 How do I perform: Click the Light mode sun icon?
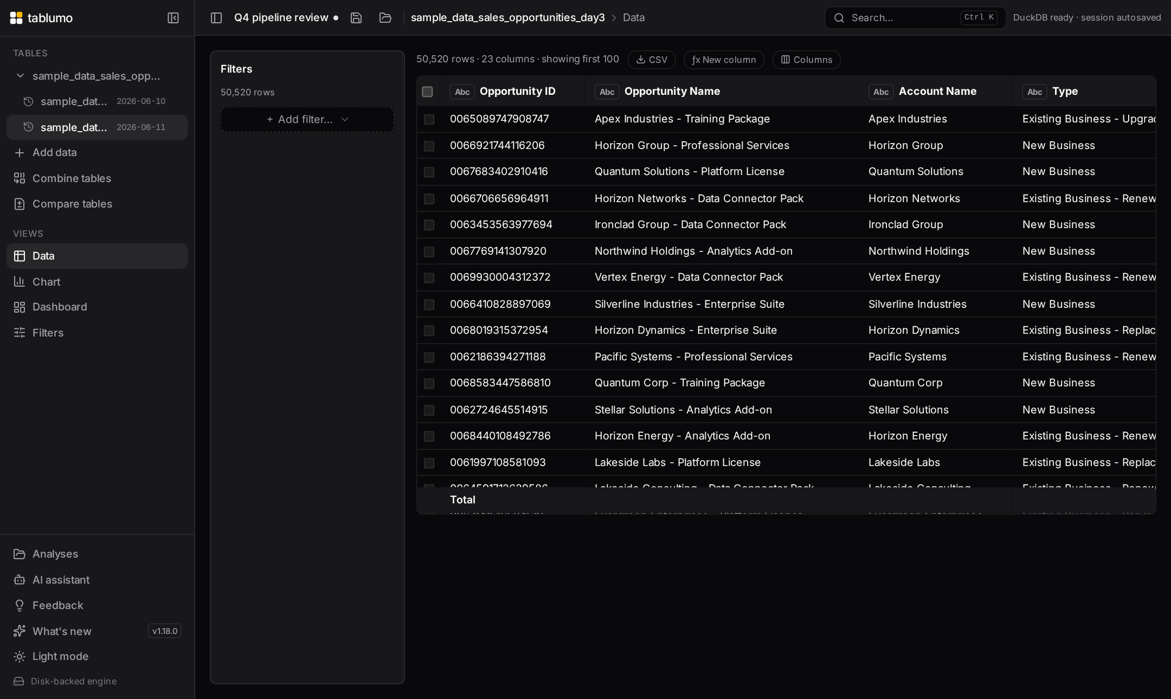click(20, 657)
